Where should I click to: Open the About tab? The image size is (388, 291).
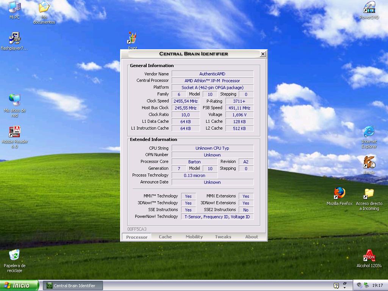[x=252, y=237]
